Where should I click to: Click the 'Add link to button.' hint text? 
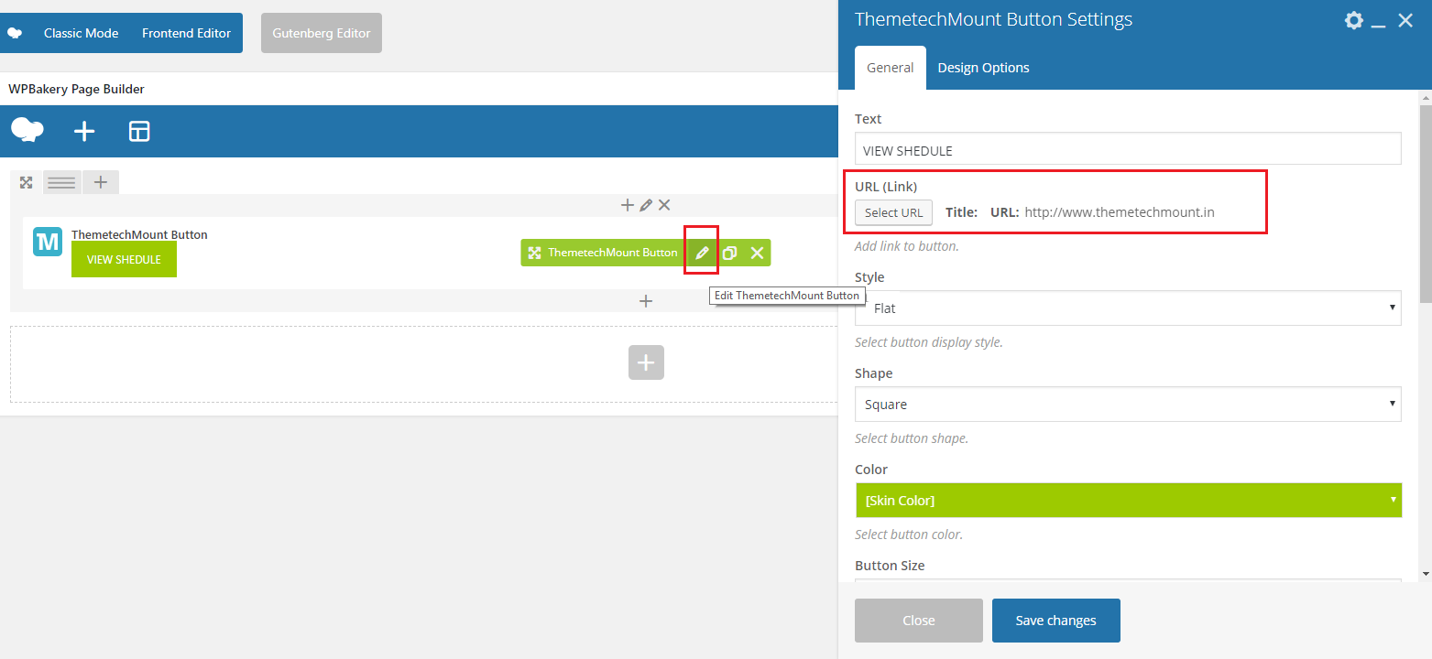(x=907, y=246)
